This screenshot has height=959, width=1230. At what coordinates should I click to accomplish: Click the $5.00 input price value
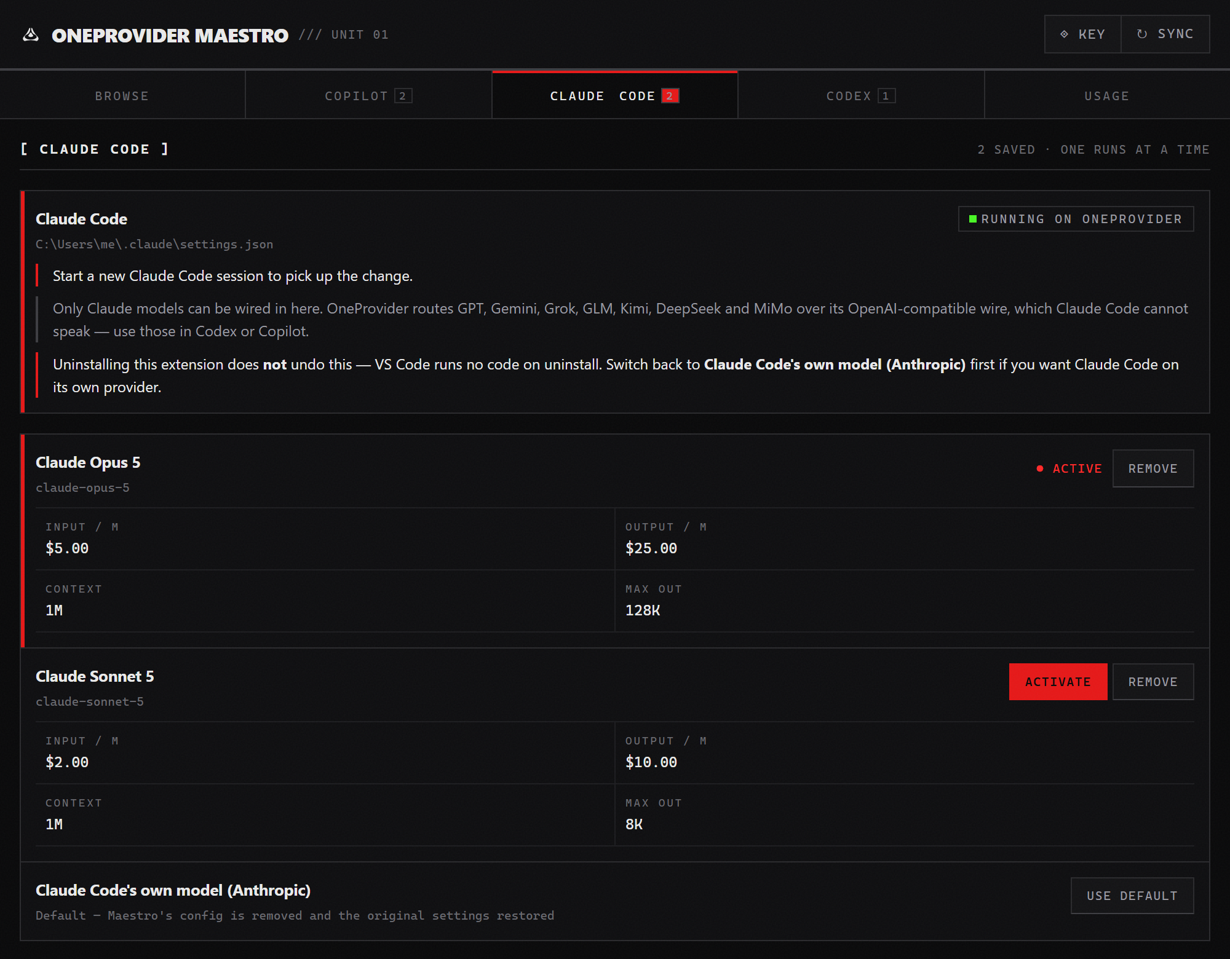[x=67, y=548]
